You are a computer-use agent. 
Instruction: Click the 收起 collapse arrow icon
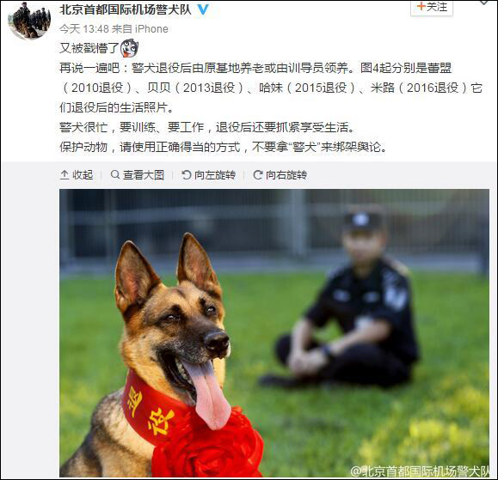[x=65, y=174]
